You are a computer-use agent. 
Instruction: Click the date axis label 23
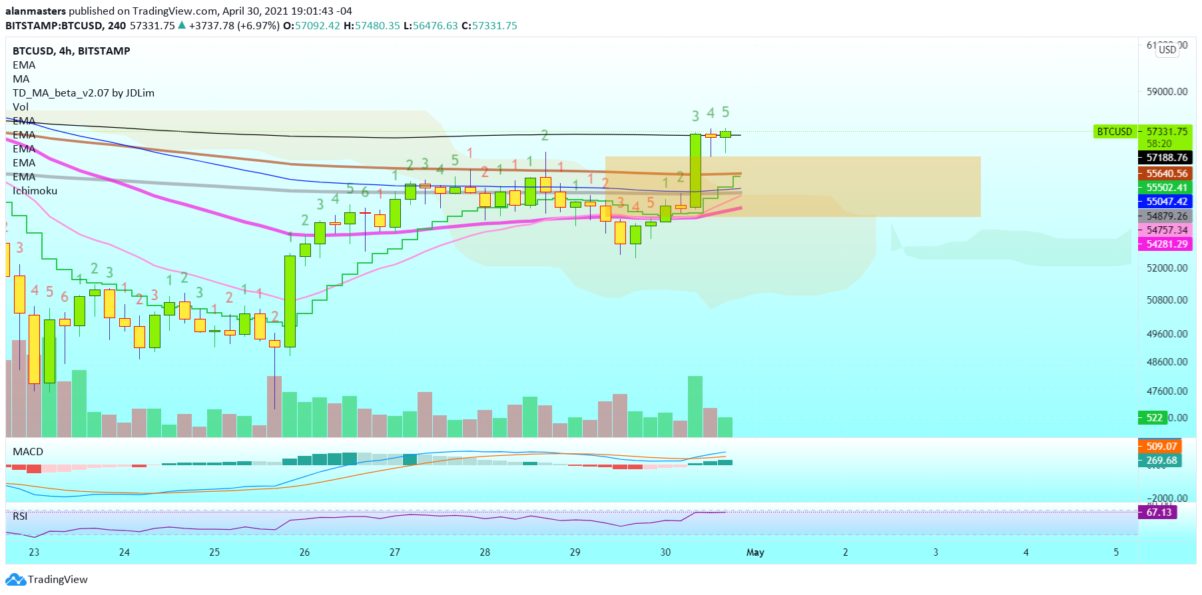34,552
